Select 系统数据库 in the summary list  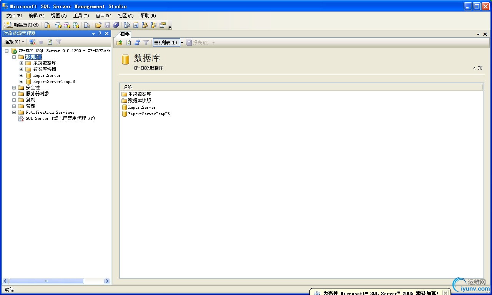coord(140,94)
